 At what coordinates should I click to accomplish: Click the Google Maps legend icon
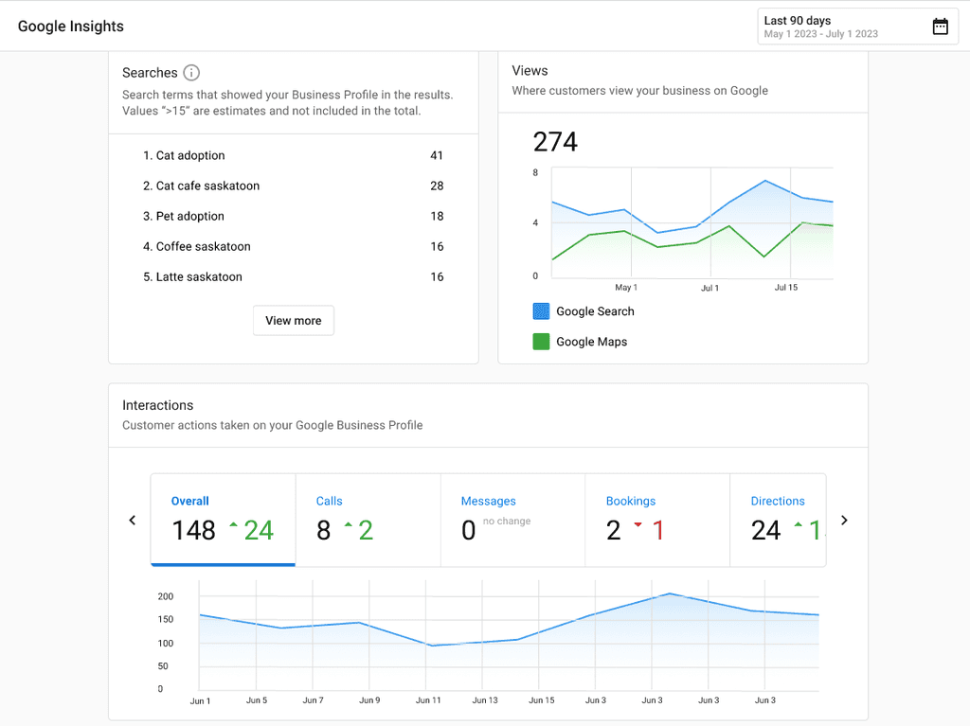coord(541,342)
